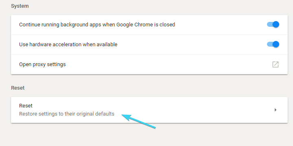
Task: Click 'Use hardware acceleration when available' label
Action: pyautogui.click(x=68, y=45)
